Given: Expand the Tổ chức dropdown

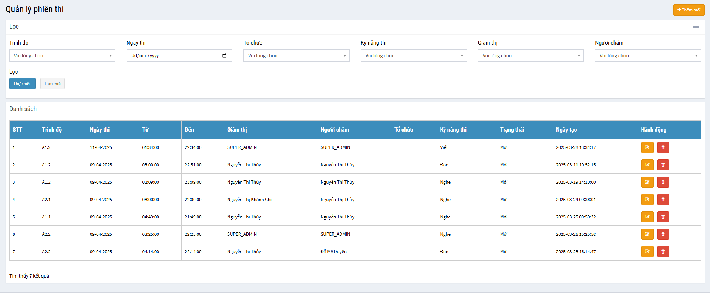Looking at the screenshot, I should pyautogui.click(x=296, y=55).
